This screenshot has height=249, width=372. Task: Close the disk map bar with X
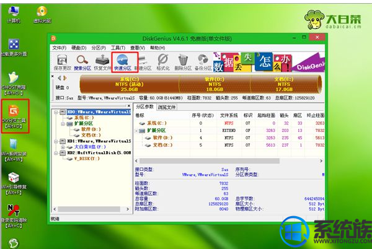point(53,76)
